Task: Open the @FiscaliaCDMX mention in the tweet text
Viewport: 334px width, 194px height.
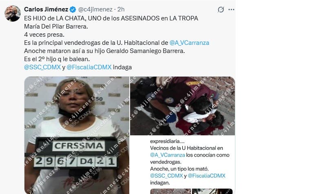Action: [x=89, y=67]
